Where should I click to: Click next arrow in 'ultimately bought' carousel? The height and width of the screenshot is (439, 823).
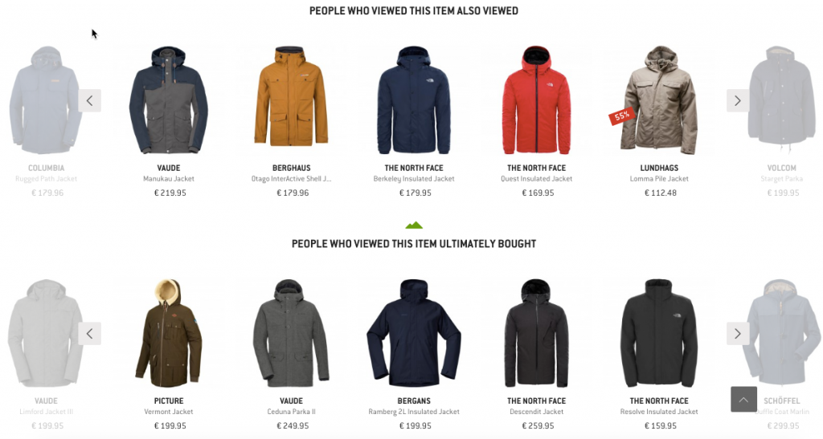point(738,333)
